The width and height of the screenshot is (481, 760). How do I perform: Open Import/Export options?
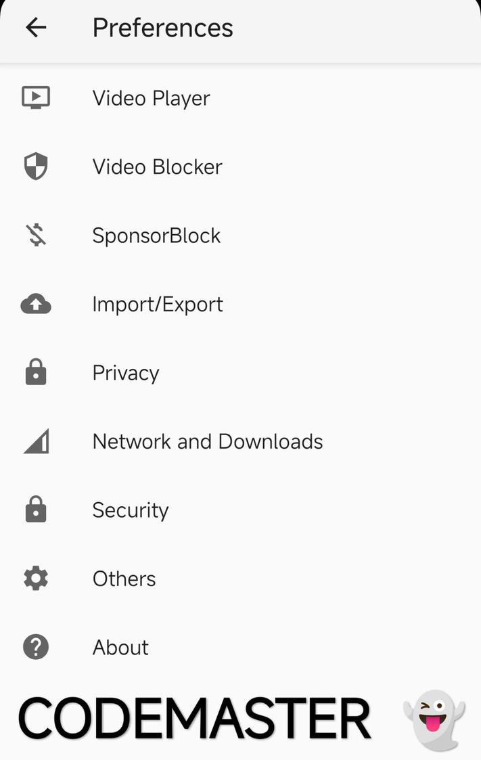pos(158,304)
